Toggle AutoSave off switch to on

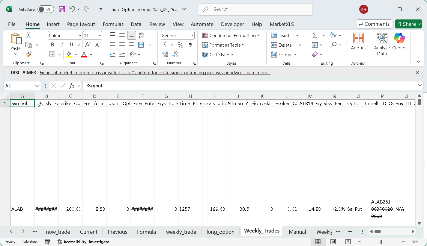(45, 9)
